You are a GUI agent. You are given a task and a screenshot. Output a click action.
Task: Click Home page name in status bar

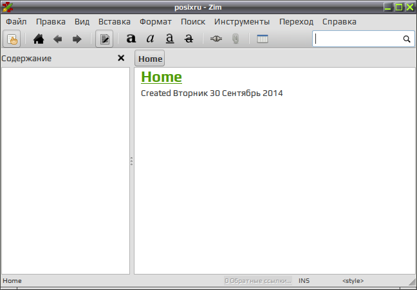pos(12,281)
